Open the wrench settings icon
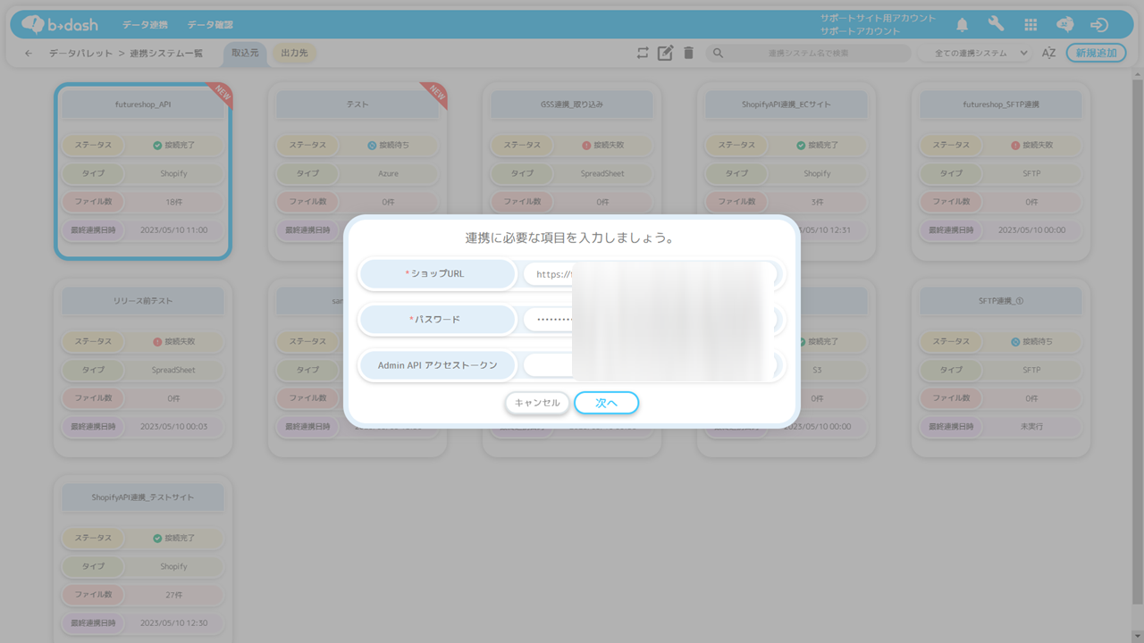The height and width of the screenshot is (643, 1144). click(996, 25)
